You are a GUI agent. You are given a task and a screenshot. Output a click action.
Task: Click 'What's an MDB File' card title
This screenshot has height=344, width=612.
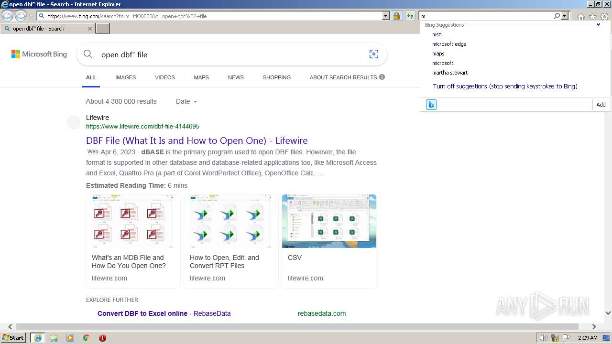point(129,261)
